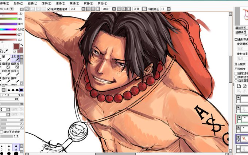Image resolution: width=248 pixels, height=155 pixels.
Task: Open the 選取(S) menu
Action: click(x=46, y=3)
